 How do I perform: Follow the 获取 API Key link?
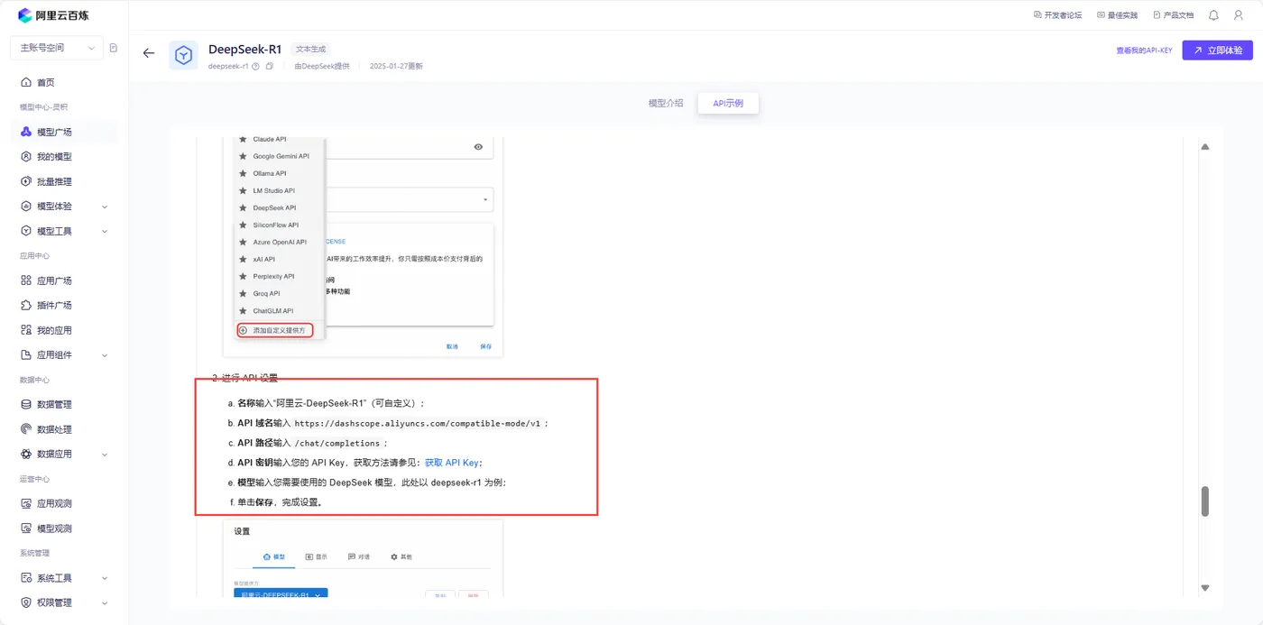(x=452, y=463)
